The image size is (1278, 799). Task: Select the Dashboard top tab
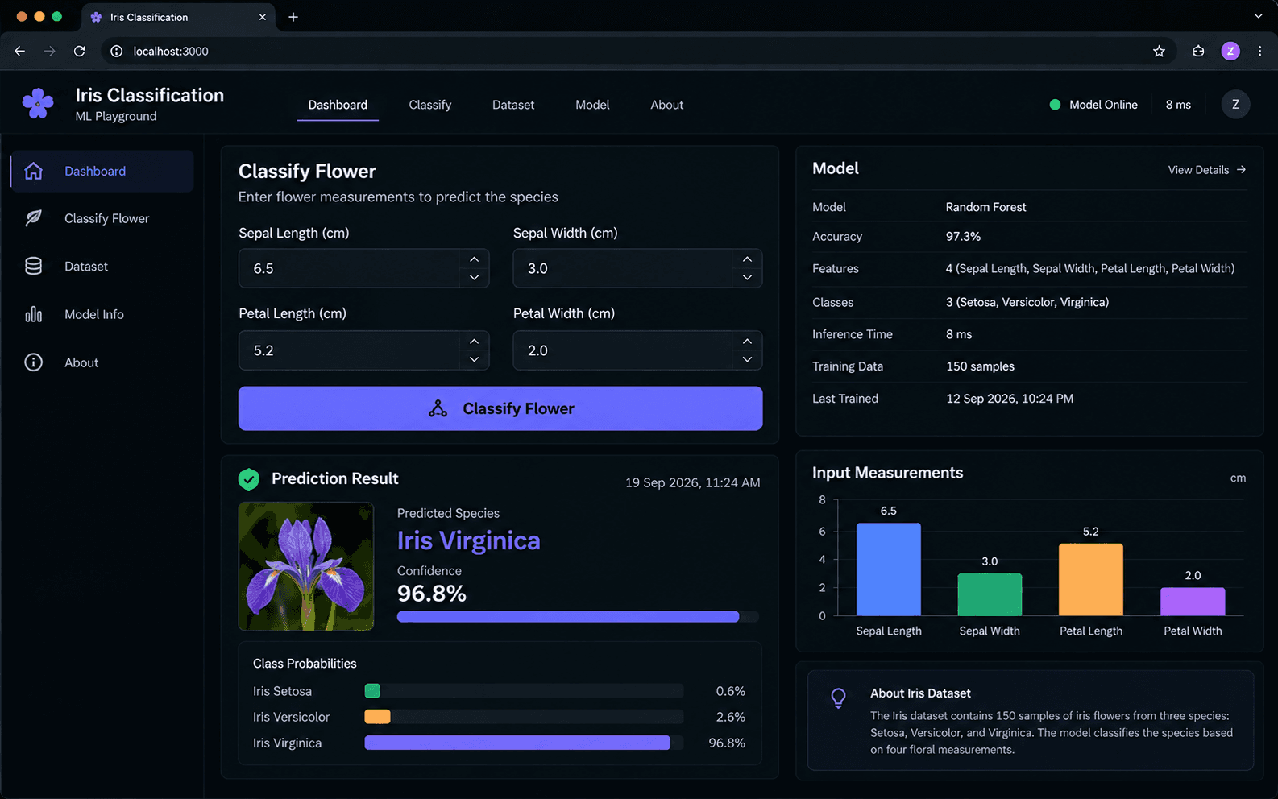[x=338, y=105]
